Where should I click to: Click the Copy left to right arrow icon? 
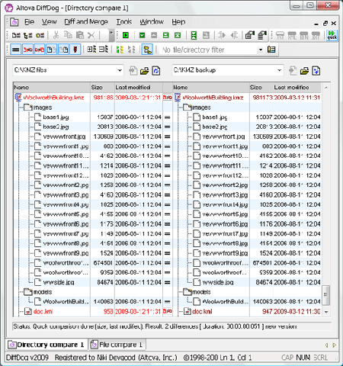coord(222,35)
